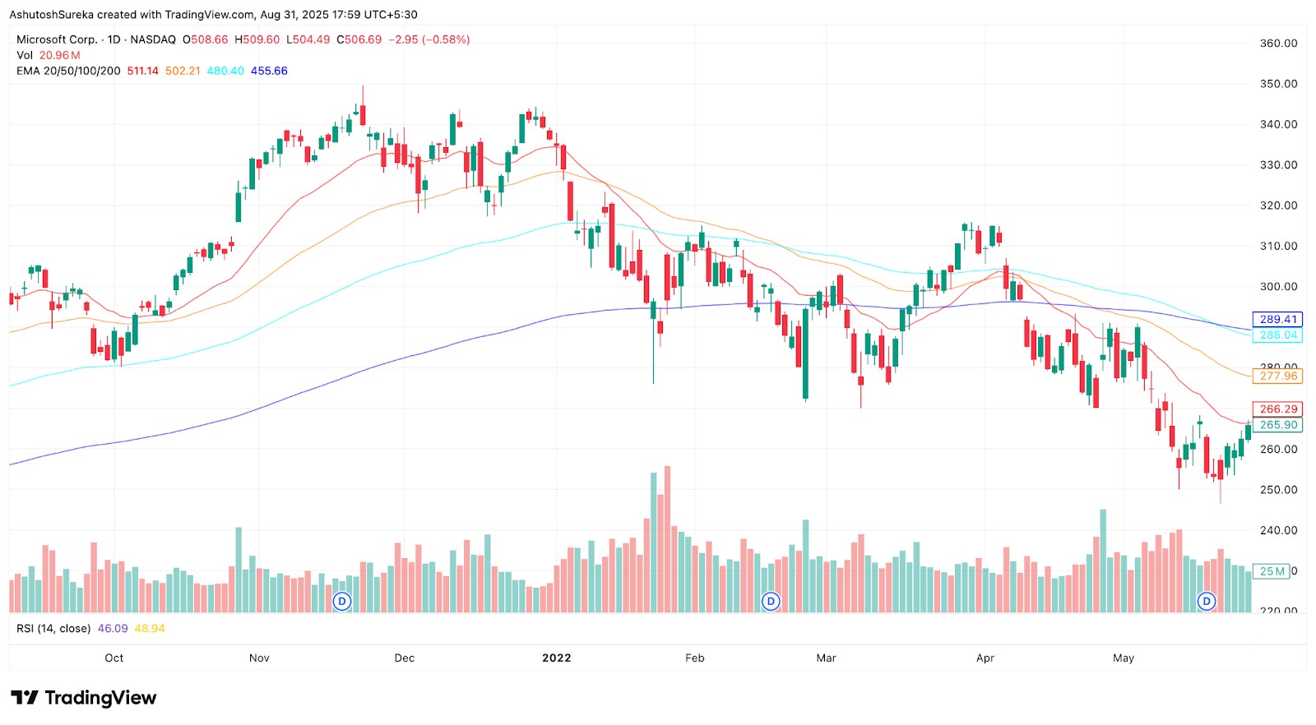
Task: Click the Feb label on time axis
Action: tap(695, 658)
